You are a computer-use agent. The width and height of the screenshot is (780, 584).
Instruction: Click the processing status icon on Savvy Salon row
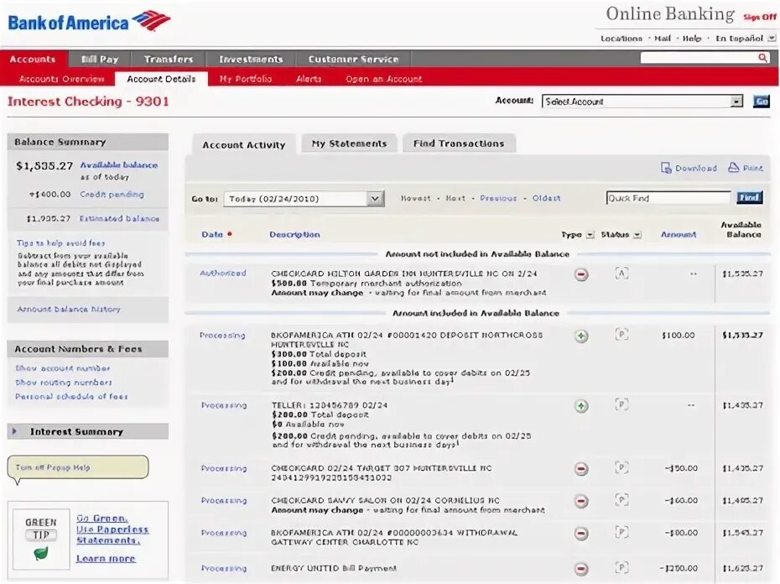(x=621, y=499)
